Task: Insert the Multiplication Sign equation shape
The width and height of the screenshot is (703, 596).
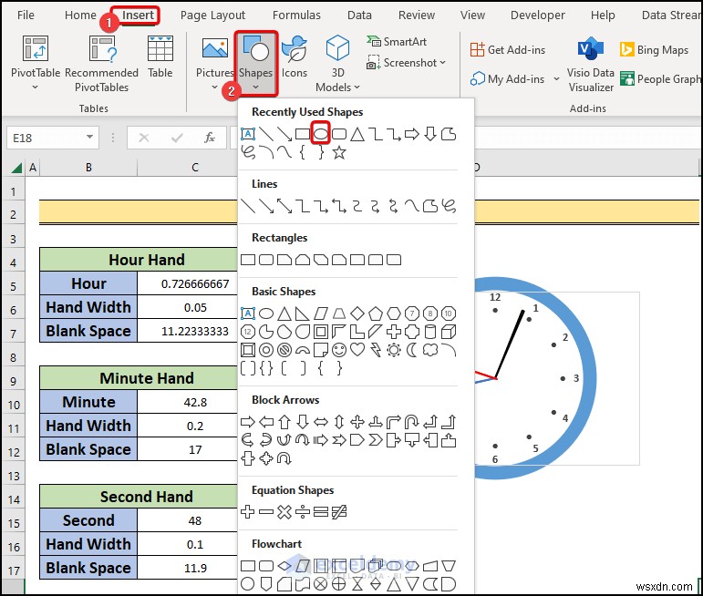Action: point(284,512)
